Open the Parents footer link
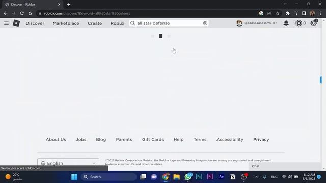The width and height of the screenshot is (326, 183). pyautogui.click(x=124, y=139)
